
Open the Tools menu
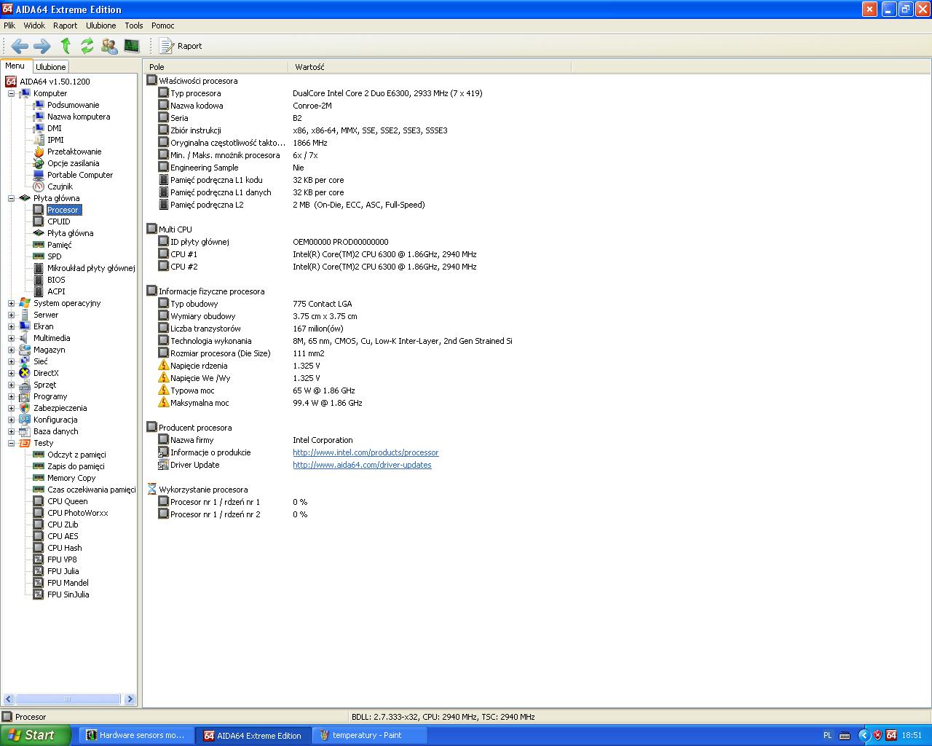tap(134, 25)
